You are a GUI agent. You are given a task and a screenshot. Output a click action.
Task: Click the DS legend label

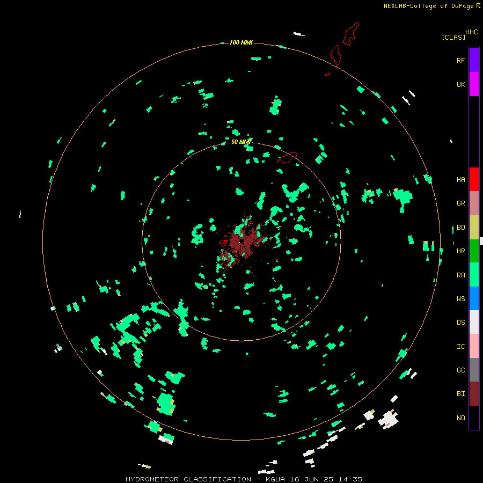(460, 323)
